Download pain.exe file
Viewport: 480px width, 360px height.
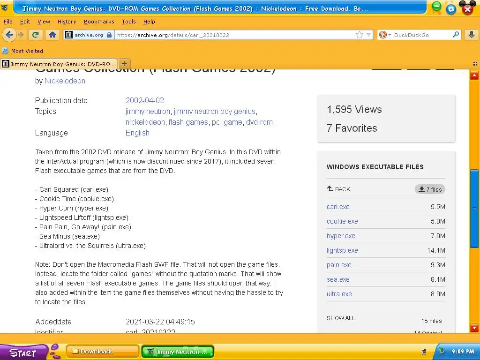click(339, 265)
